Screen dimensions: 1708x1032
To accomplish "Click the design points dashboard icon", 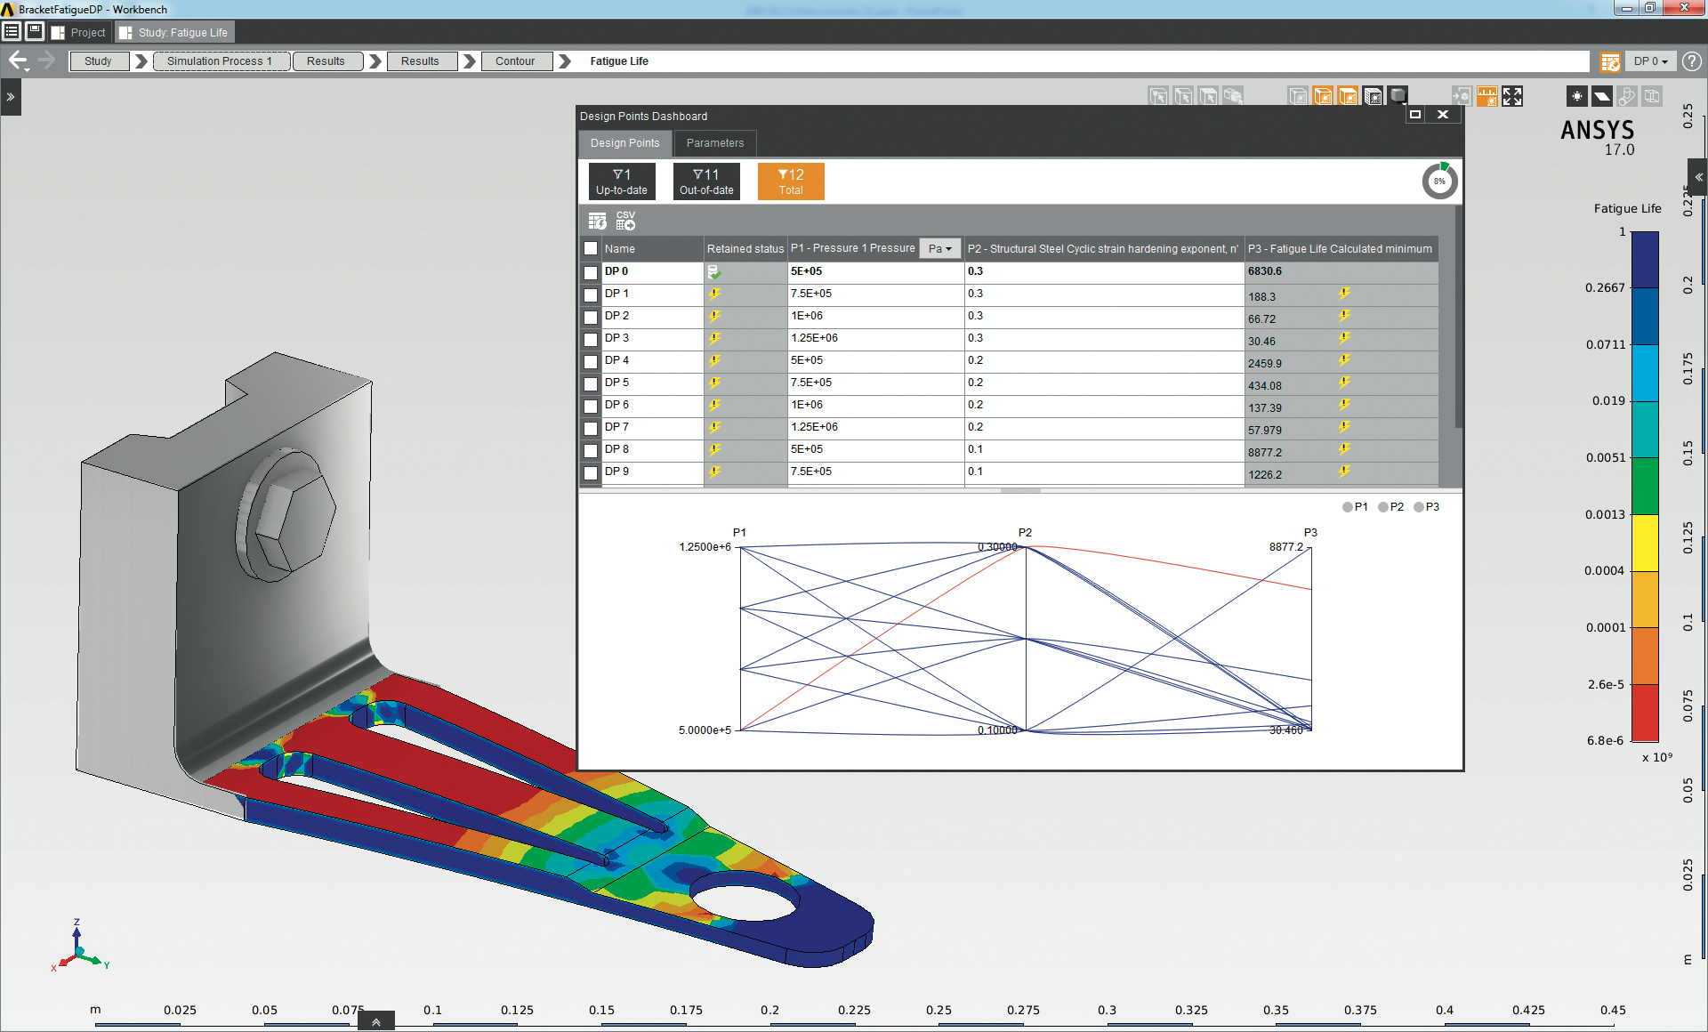I will click(1610, 61).
